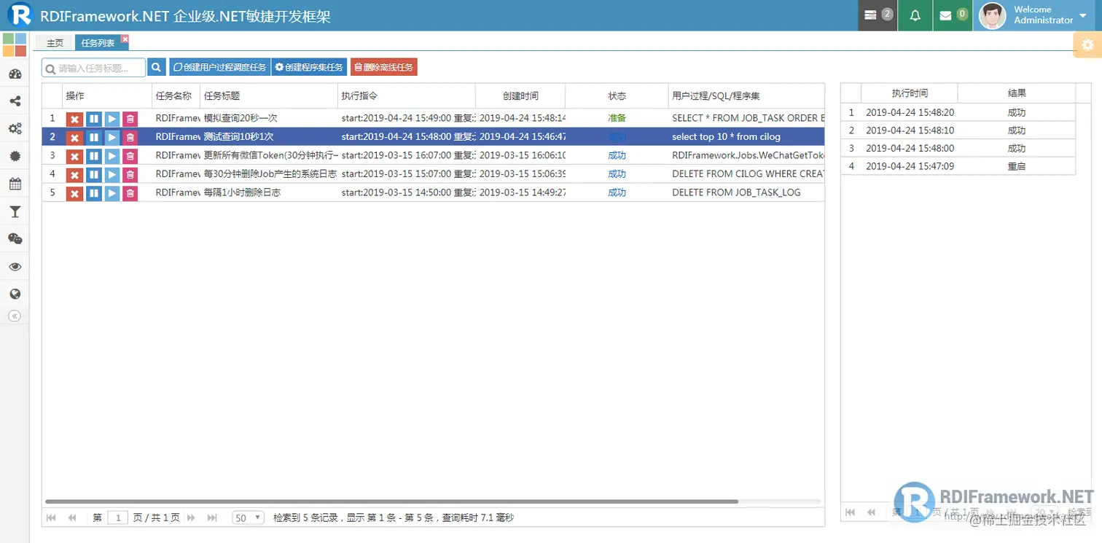The image size is (1102, 543).
Task: Open the server list icon with badge 2
Action: click(878, 15)
